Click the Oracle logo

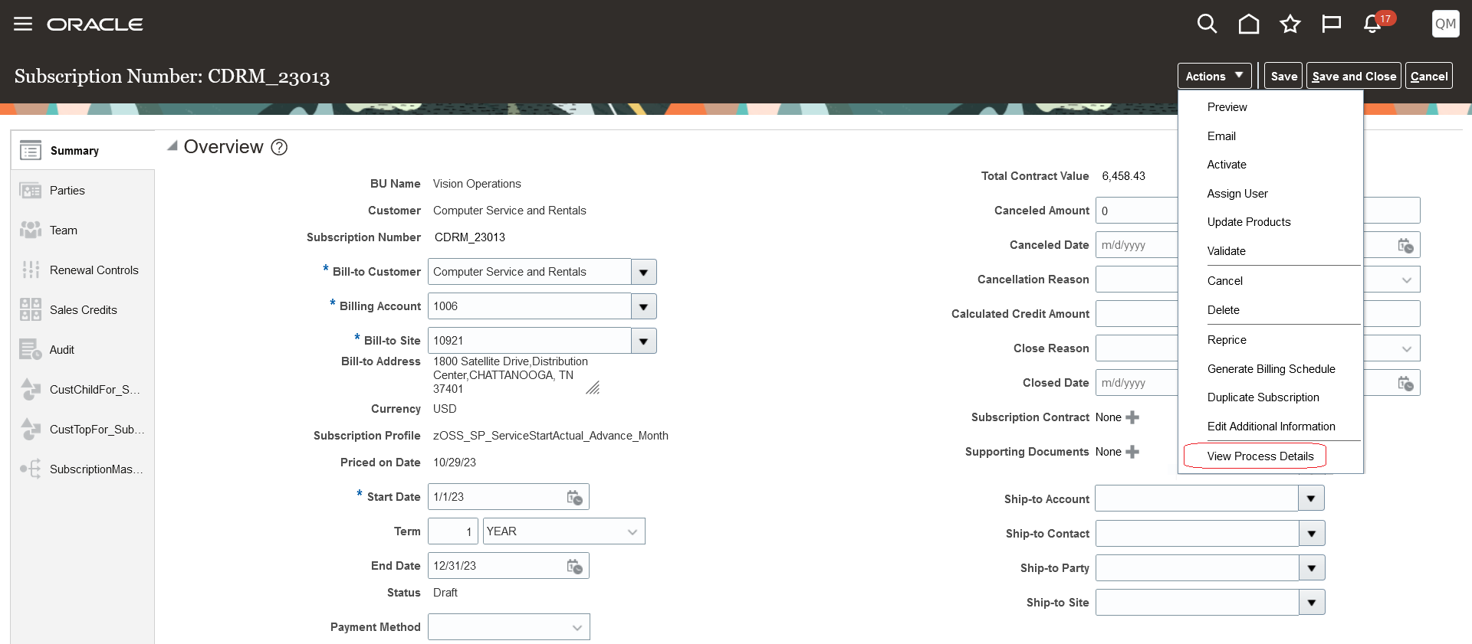[95, 25]
